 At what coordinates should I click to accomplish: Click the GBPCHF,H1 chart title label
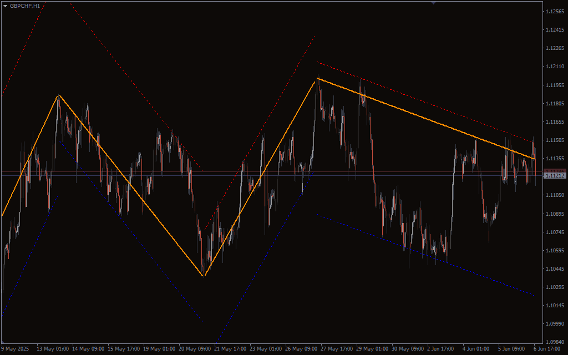pyautogui.click(x=25, y=6)
